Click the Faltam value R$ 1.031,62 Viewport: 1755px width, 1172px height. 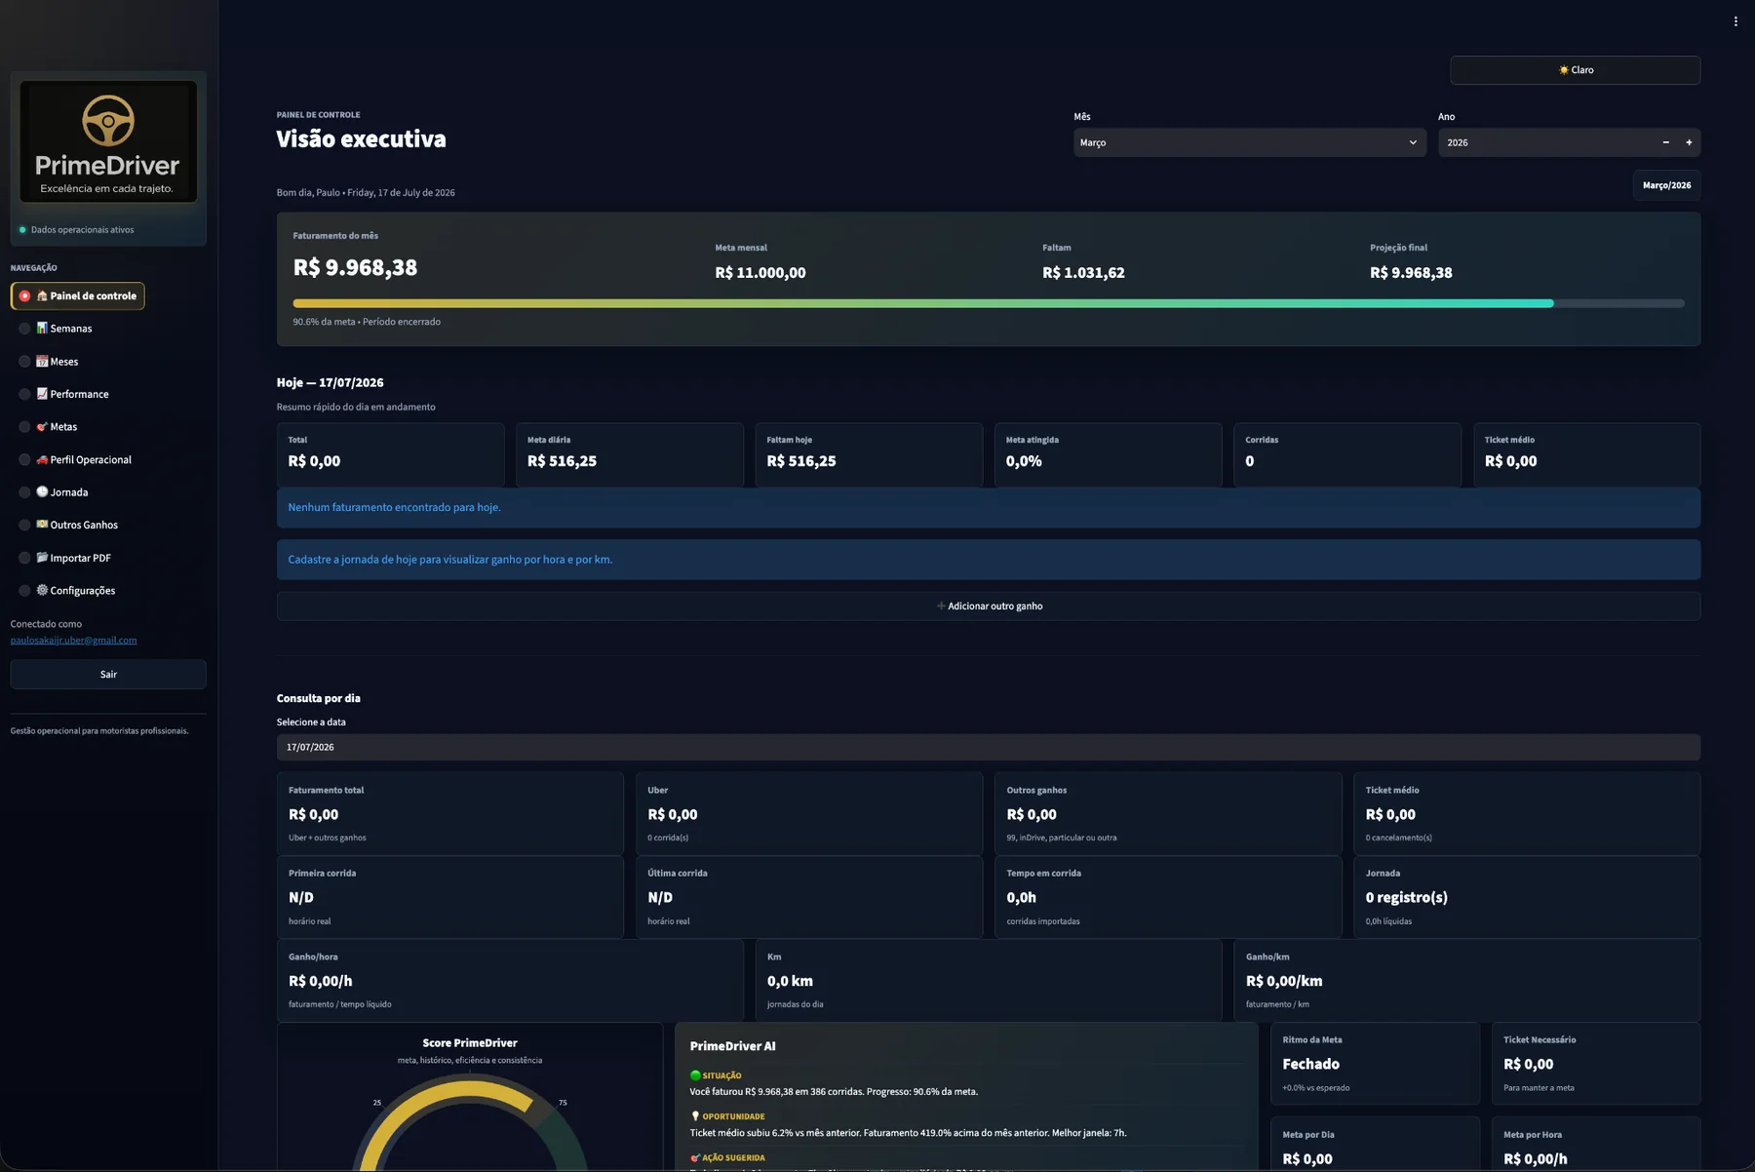(1083, 273)
